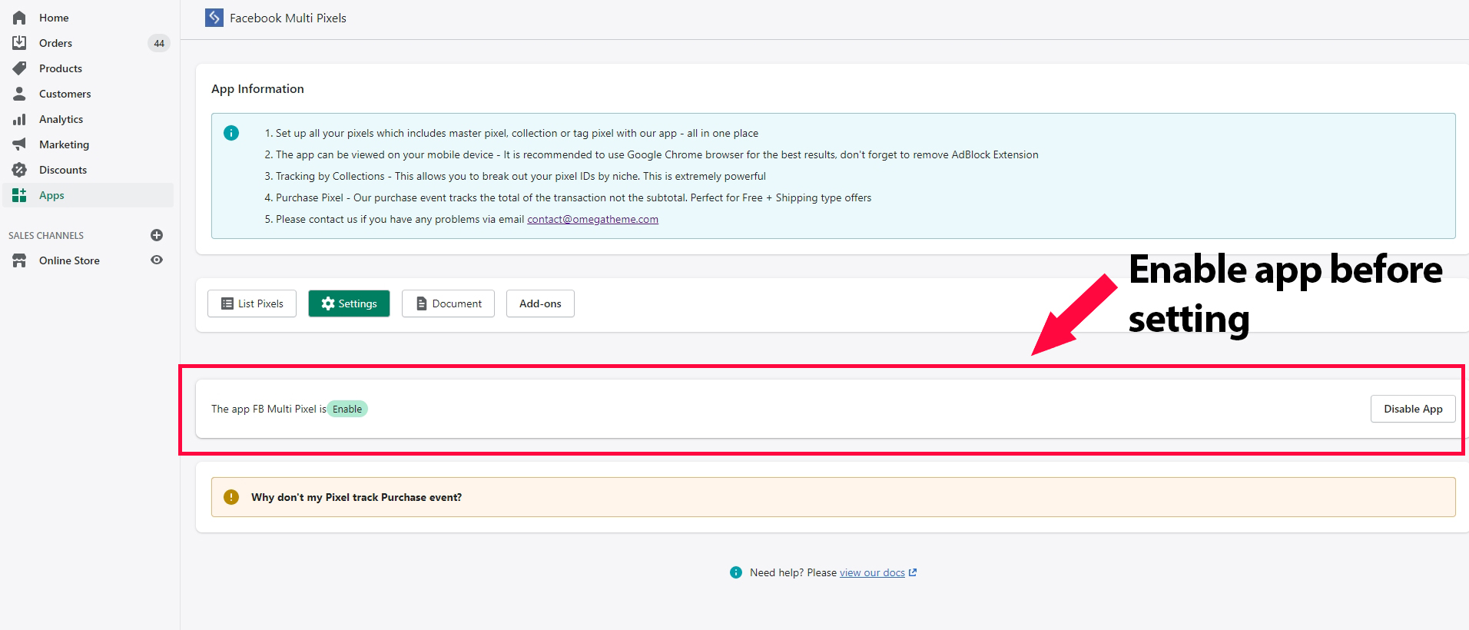Click the Home house icon
Viewport: 1469px width, 630px height.
click(x=19, y=18)
